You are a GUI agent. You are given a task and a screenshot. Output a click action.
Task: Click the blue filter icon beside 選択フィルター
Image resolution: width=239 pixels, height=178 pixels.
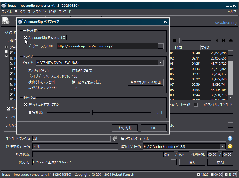[x=230, y=139]
